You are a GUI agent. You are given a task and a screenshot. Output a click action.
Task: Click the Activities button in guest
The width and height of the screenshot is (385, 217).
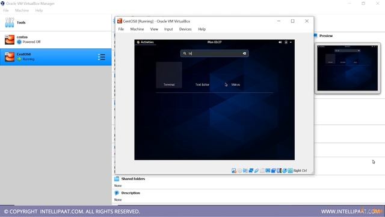(x=146, y=42)
